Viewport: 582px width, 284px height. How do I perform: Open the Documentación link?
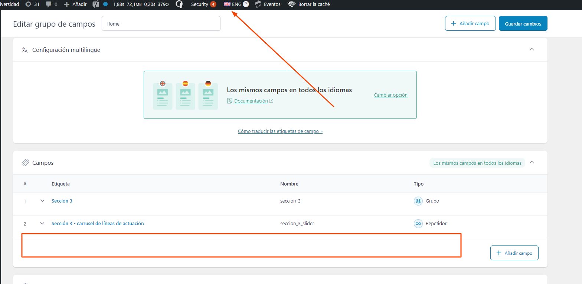click(x=251, y=101)
